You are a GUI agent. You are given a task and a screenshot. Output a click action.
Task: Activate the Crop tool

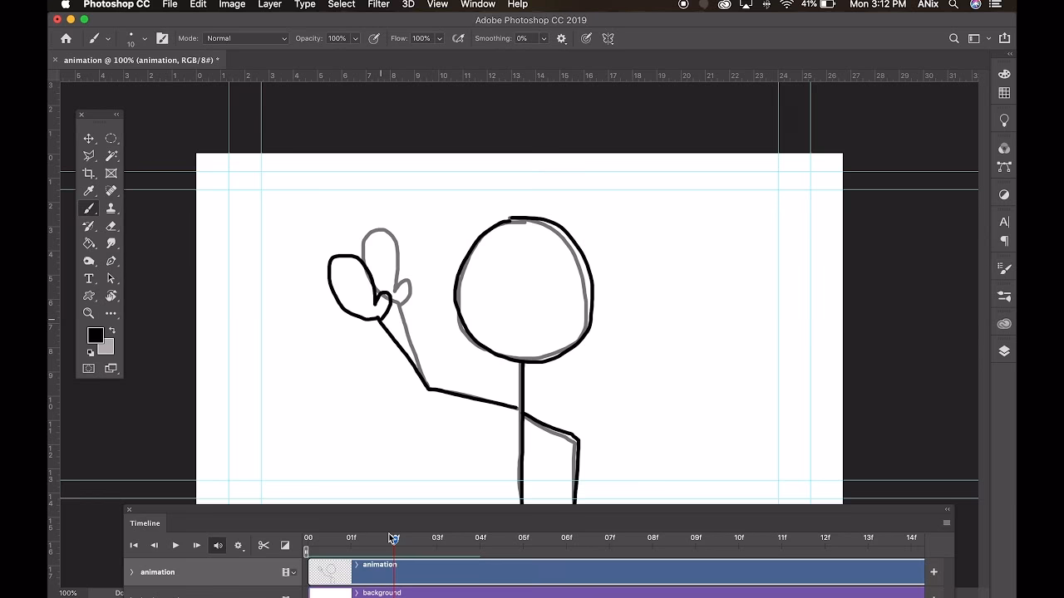click(x=89, y=173)
